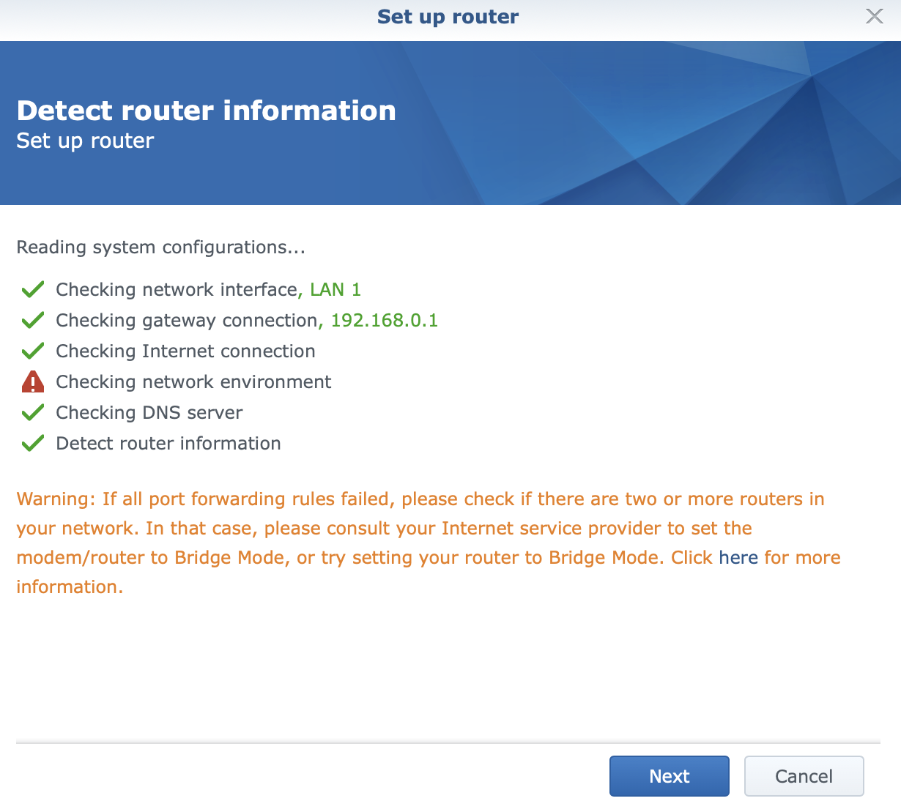
Task: Click the Set up router subtitle in banner
Action: tap(85, 141)
